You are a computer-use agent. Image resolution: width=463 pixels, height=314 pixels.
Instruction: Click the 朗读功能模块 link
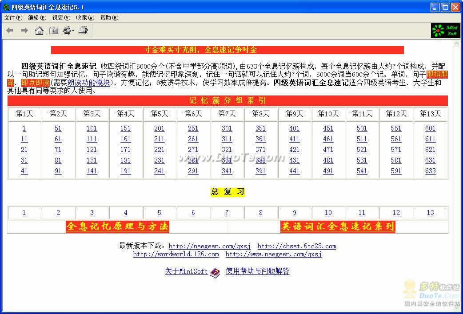click(x=88, y=83)
